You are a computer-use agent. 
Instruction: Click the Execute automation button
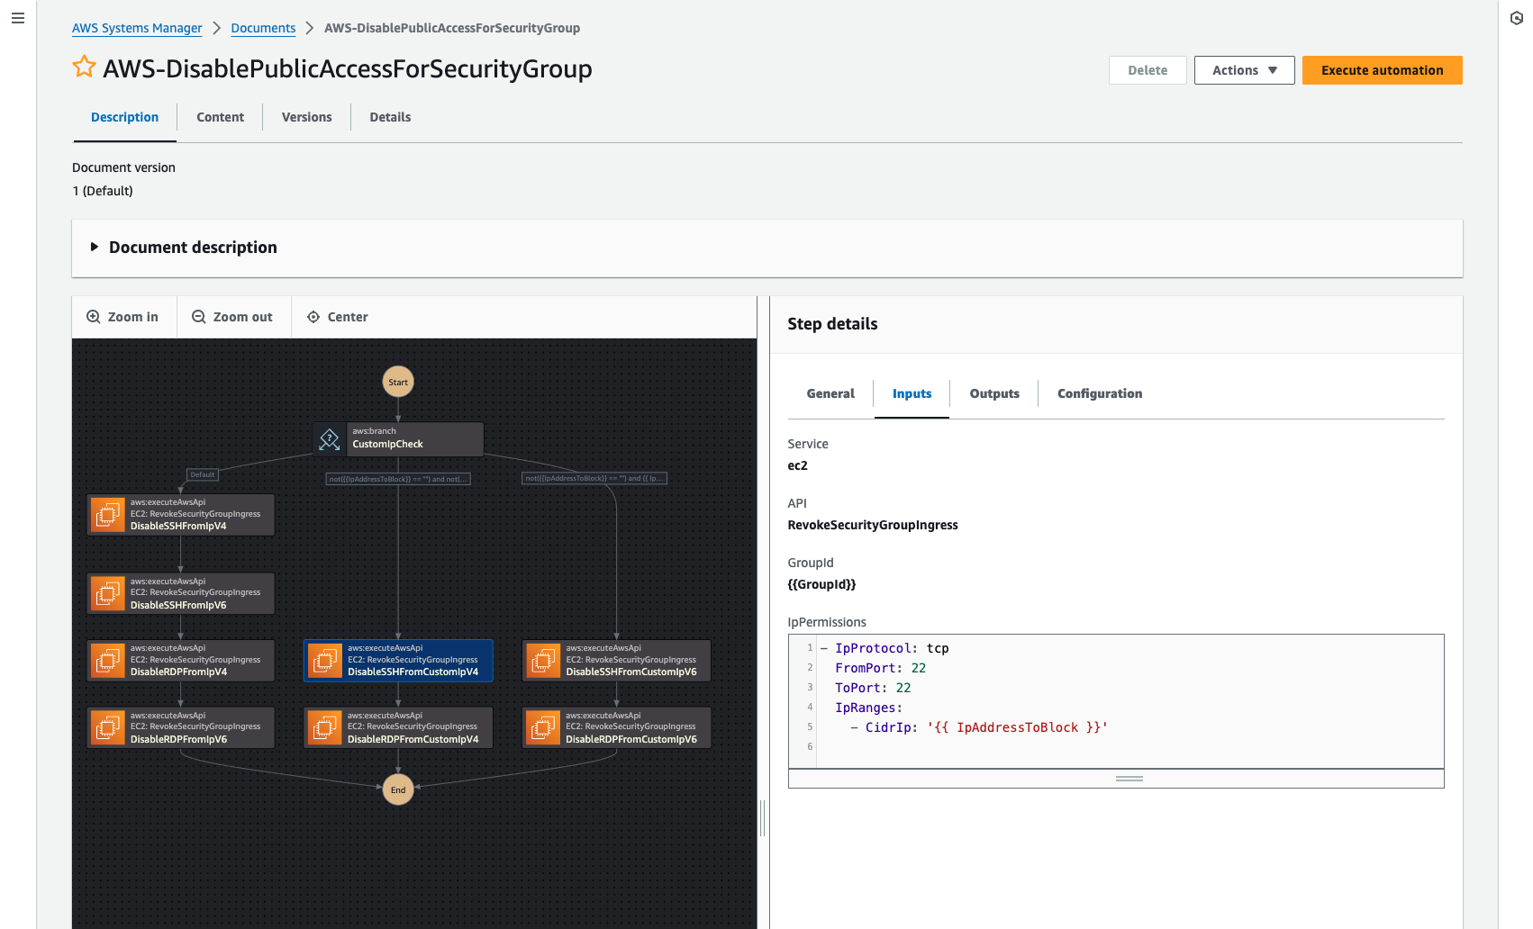1382,70
